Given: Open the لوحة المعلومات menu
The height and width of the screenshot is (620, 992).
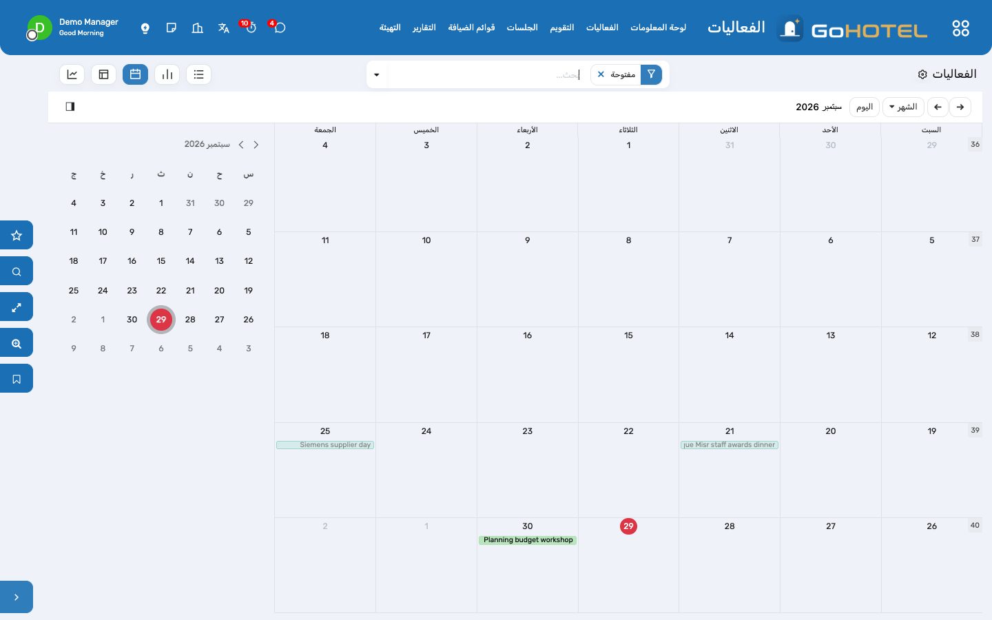Looking at the screenshot, I should tap(658, 28).
